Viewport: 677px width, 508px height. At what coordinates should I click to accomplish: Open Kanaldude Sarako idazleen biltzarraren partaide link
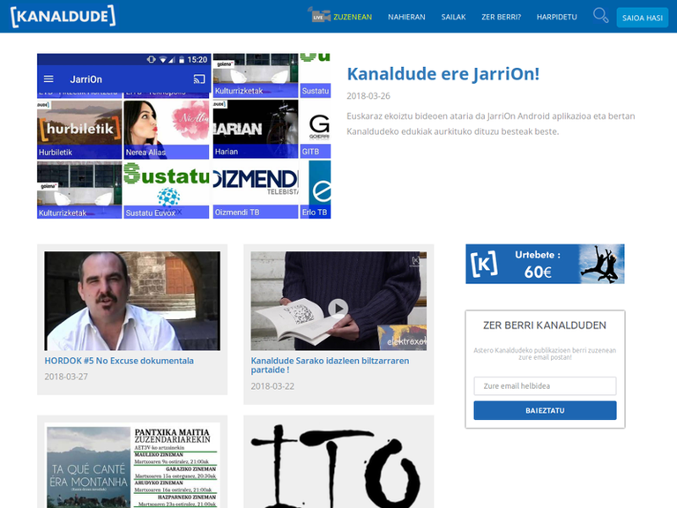click(330, 365)
